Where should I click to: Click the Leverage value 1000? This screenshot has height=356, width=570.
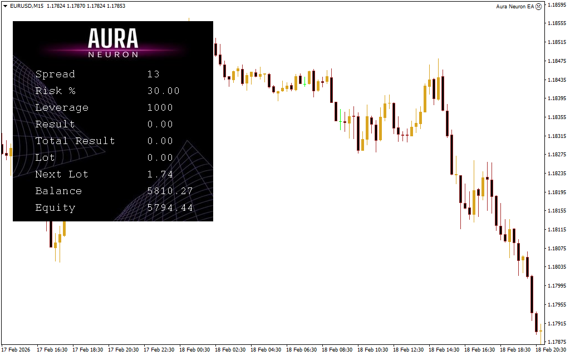coord(160,107)
